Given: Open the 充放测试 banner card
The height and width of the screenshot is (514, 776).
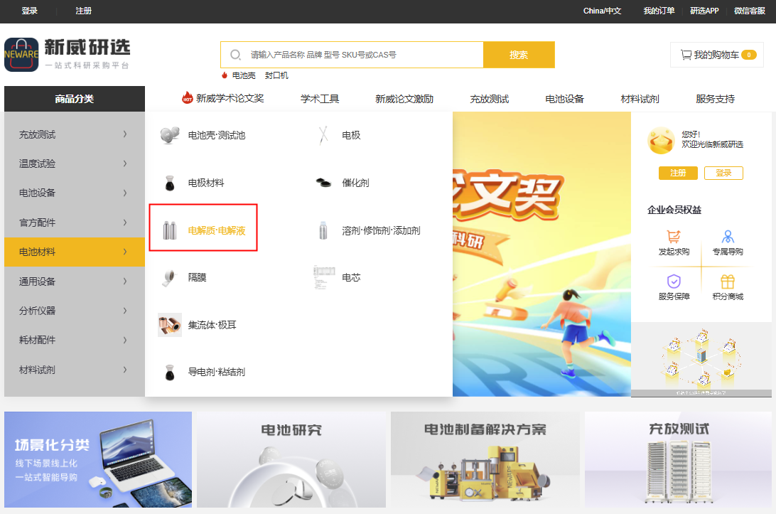Looking at the screenshot, I should 679,459.
